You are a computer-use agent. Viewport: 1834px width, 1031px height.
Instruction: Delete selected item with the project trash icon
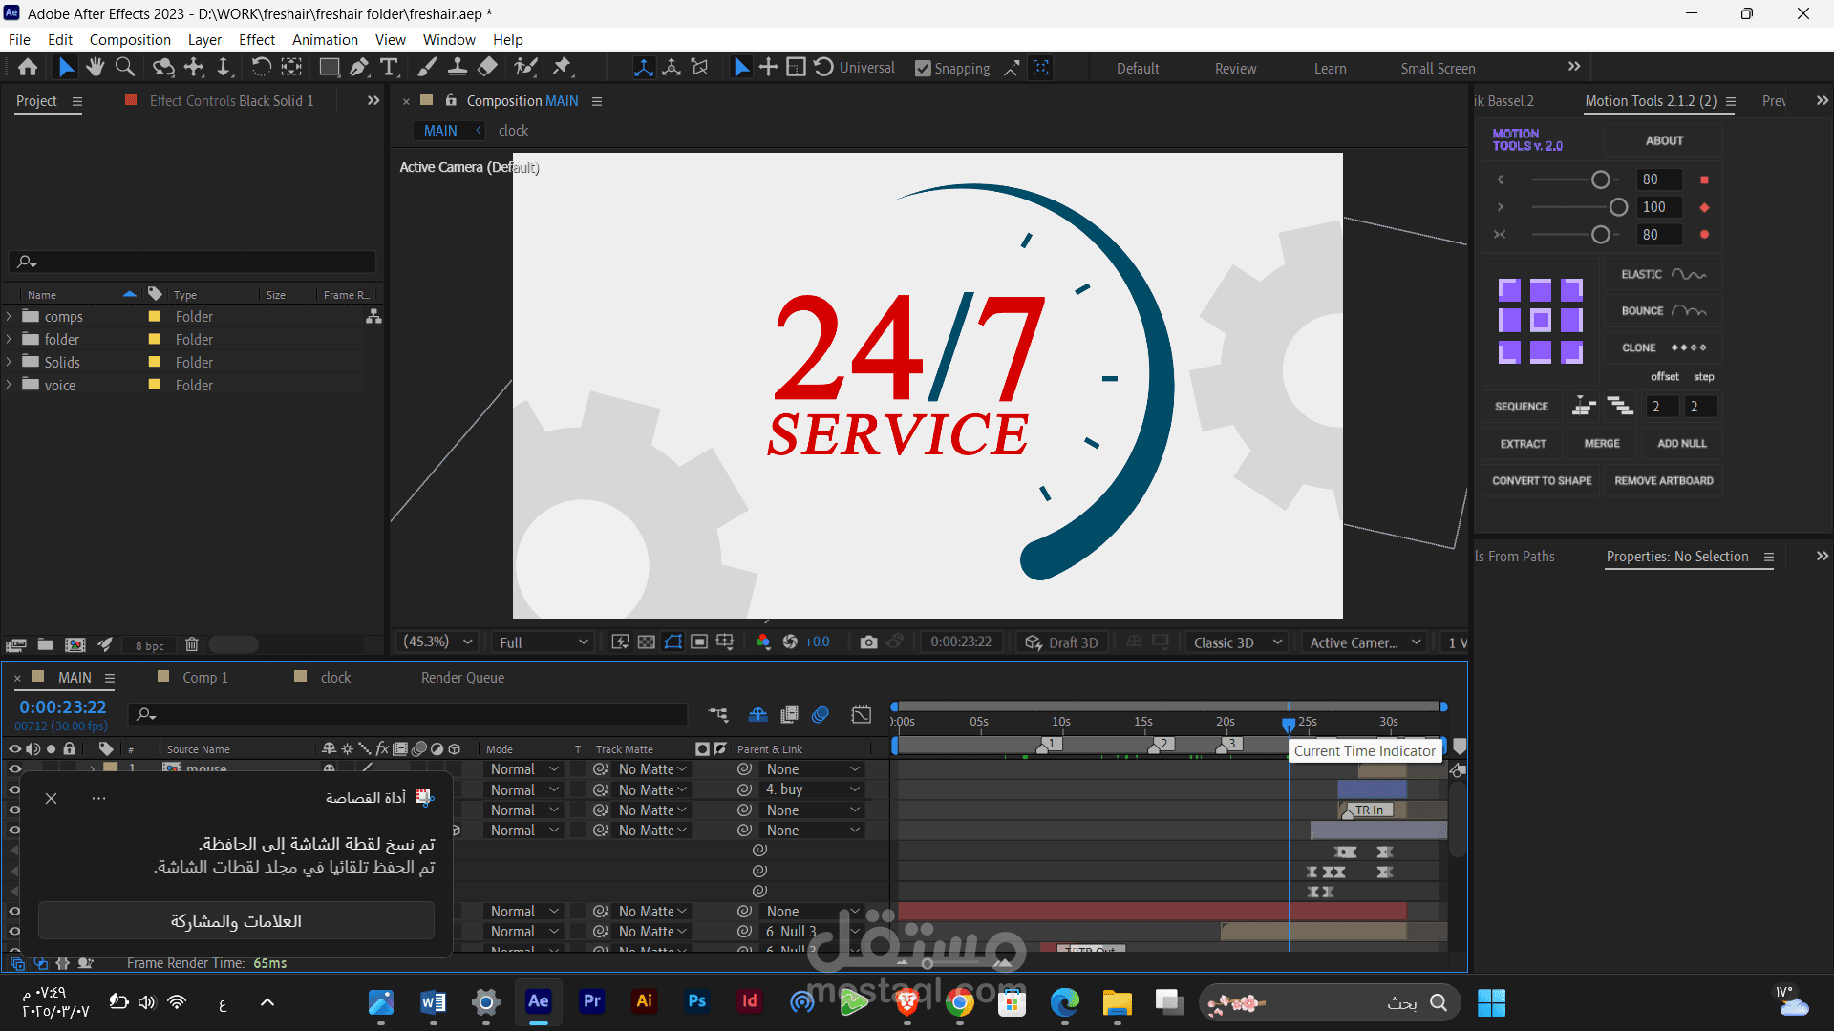click(x=191, y=644)
